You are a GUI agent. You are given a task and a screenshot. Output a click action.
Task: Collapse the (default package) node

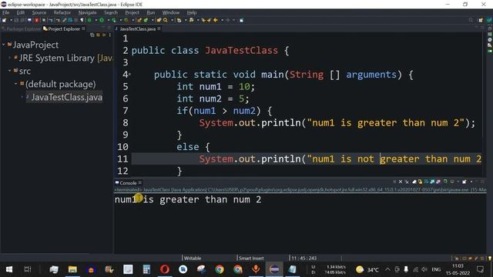click(15, 84)
